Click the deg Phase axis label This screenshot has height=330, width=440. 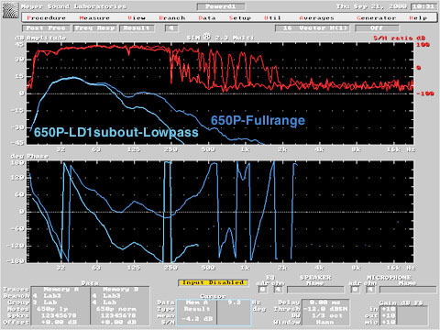point(29,156)
